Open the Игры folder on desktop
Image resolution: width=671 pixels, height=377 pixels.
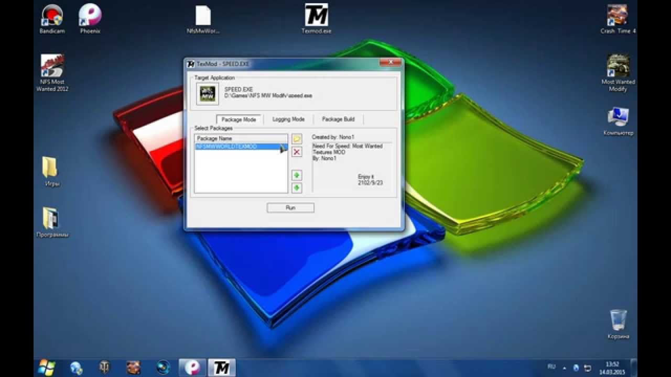click(50, 172)
